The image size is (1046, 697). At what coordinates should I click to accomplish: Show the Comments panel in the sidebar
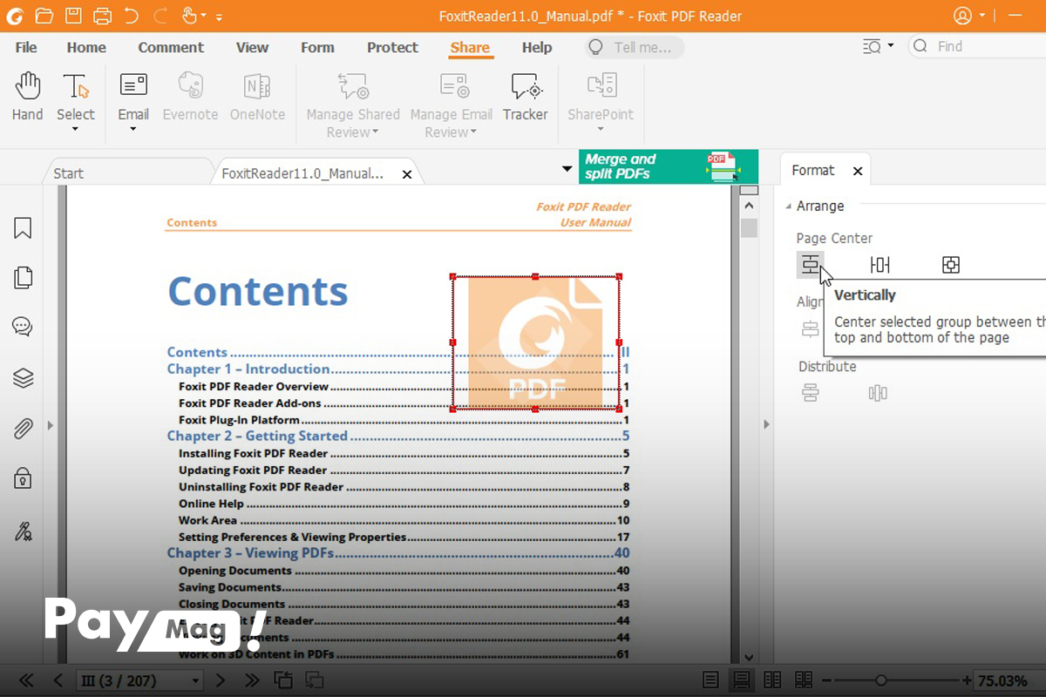coord(23,328)
